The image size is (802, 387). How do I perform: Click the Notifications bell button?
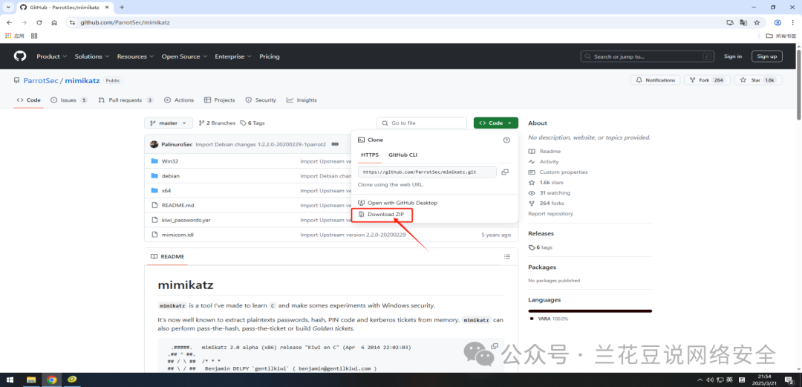[x=655, y=80]
